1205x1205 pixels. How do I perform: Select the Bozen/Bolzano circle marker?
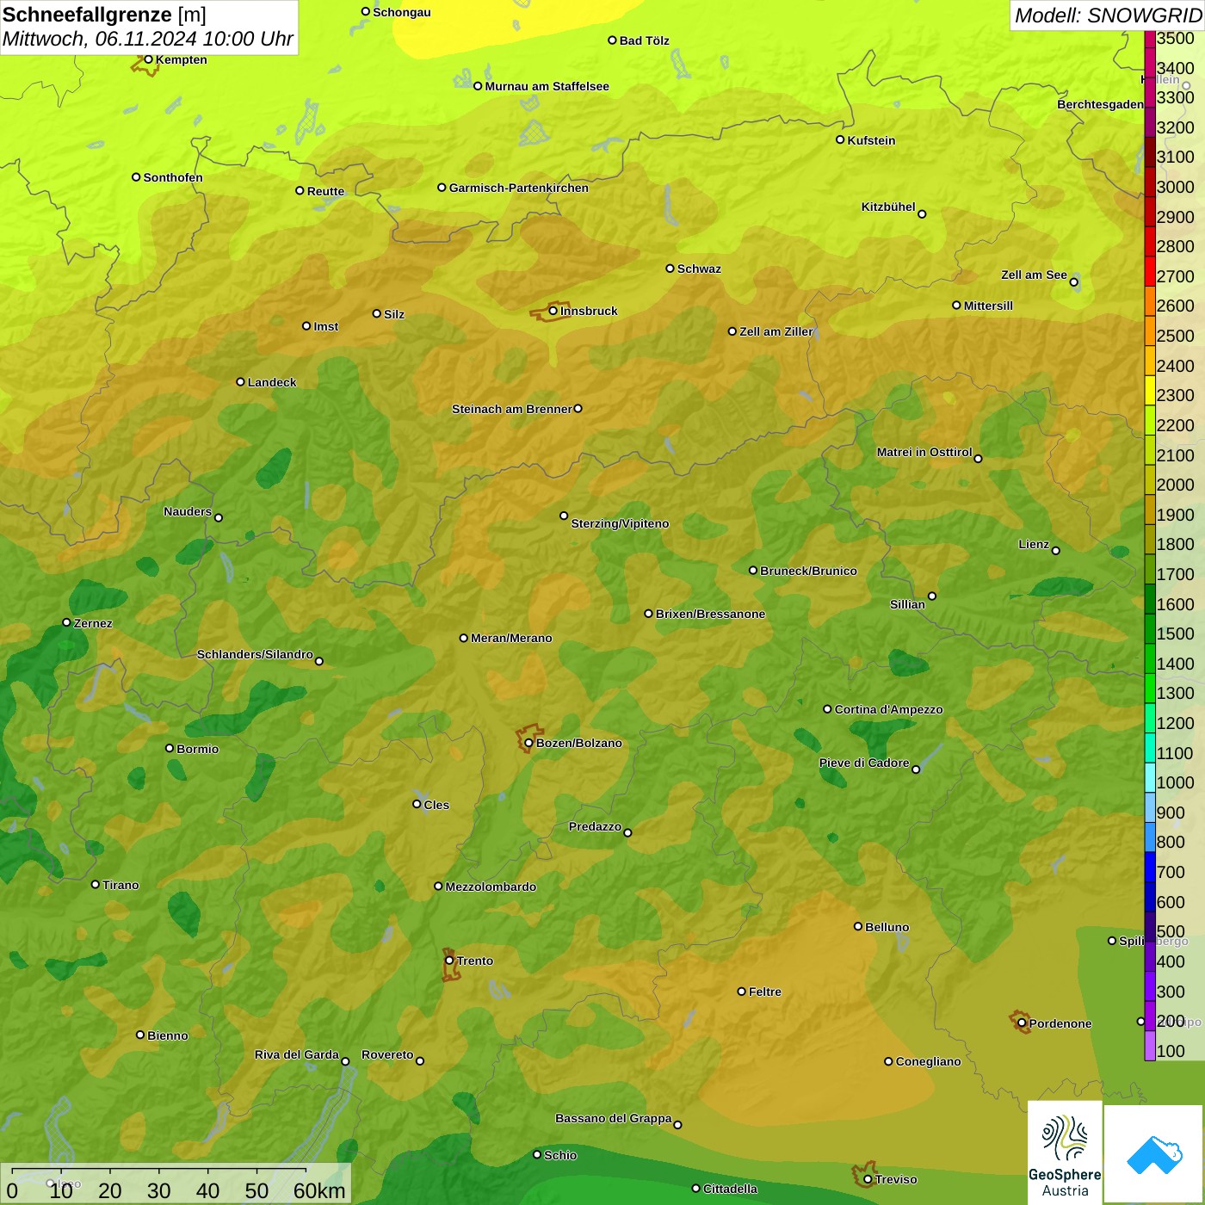click(x=529, y=743)
